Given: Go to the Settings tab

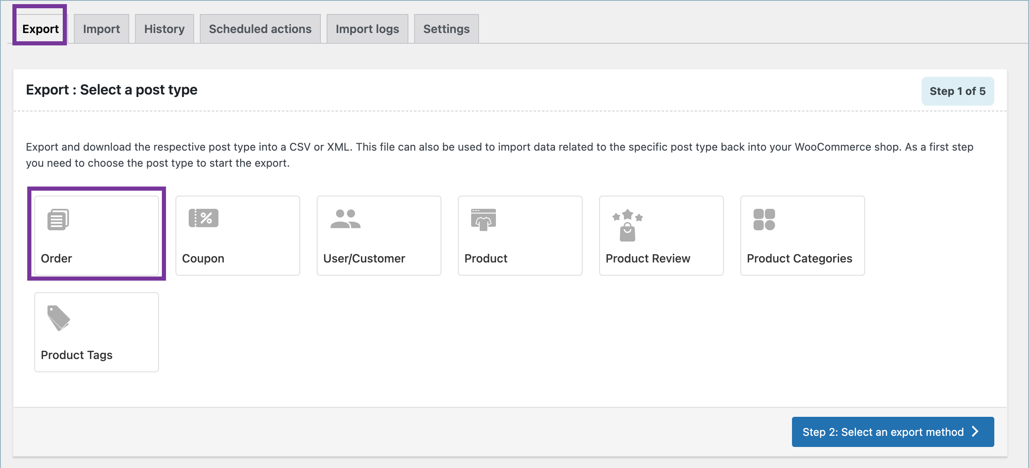Looking at the screenshot, I should point(446,28).
